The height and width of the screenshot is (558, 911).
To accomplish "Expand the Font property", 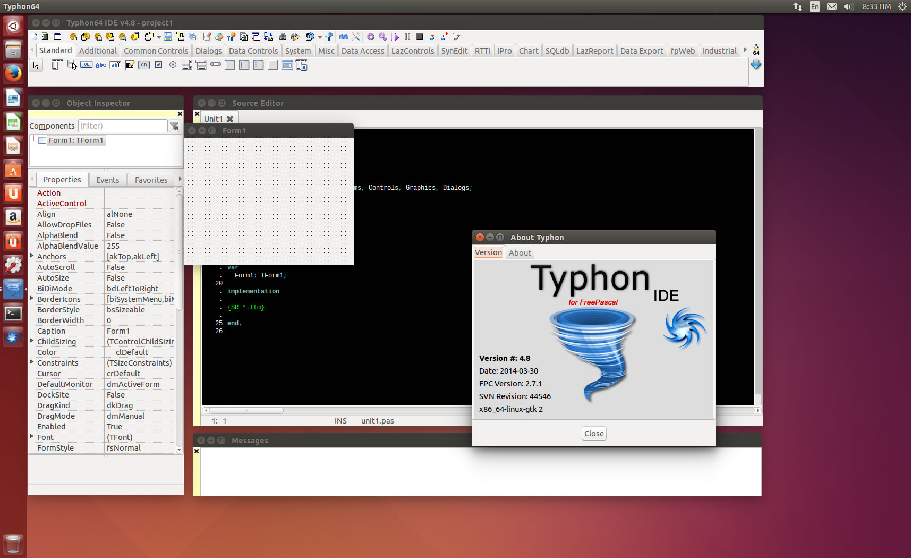I will coord(32,437).
